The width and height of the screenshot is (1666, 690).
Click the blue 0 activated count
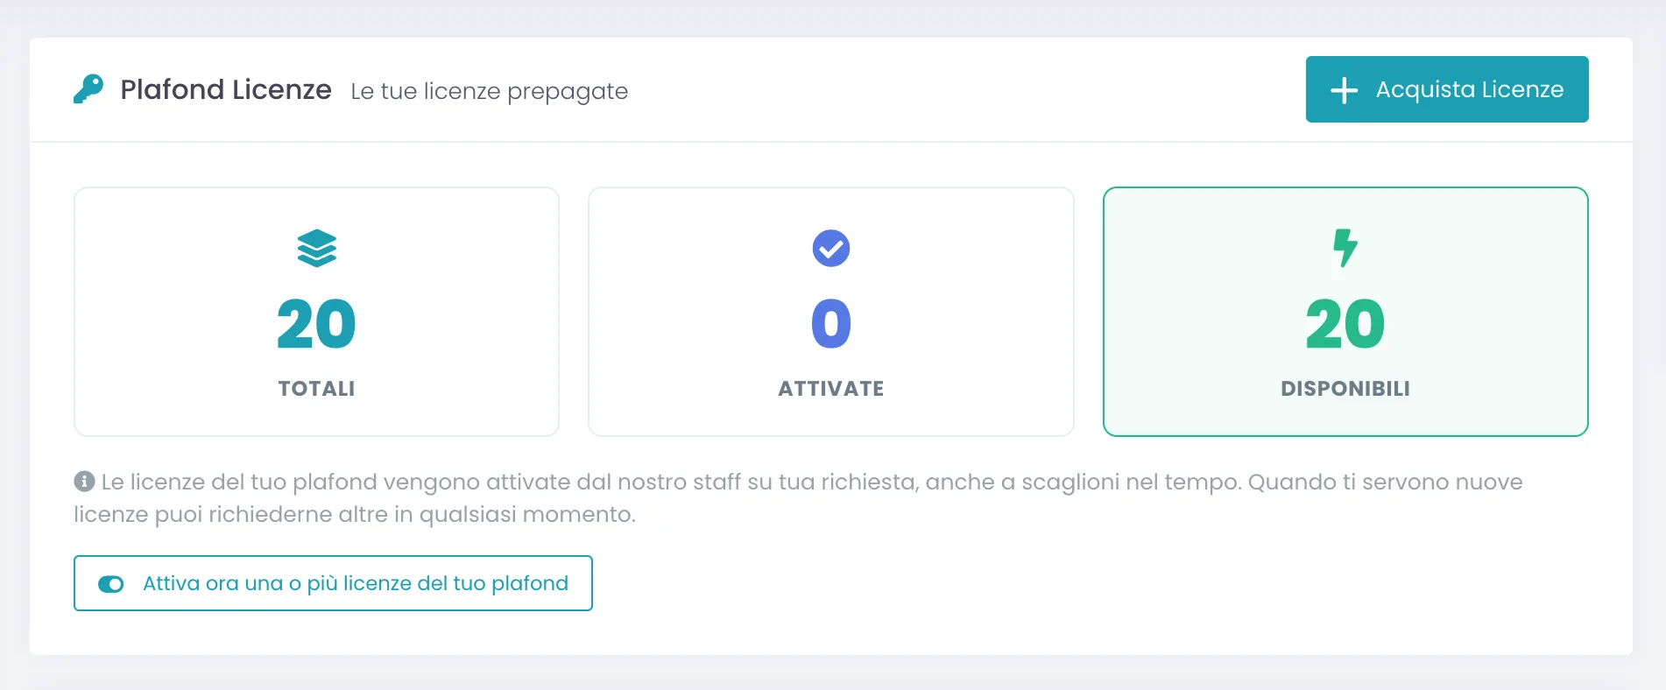(831, 324)
